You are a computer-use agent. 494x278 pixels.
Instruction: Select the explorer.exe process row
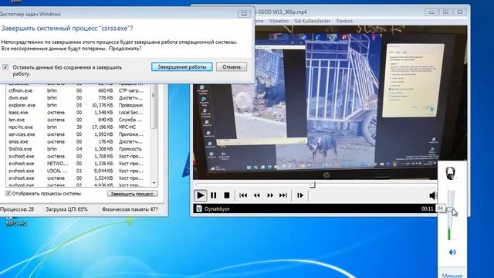click(78, 105)
